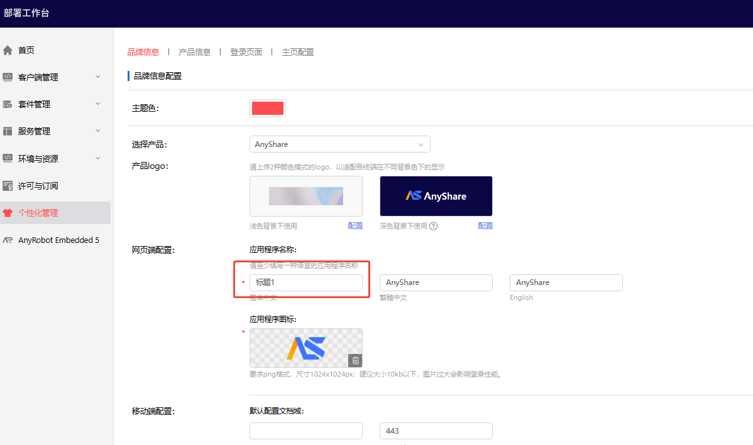This screenshot has height=445, width=753.
Task: Open the red 主题色 color swatch
Action: point(268,108)
